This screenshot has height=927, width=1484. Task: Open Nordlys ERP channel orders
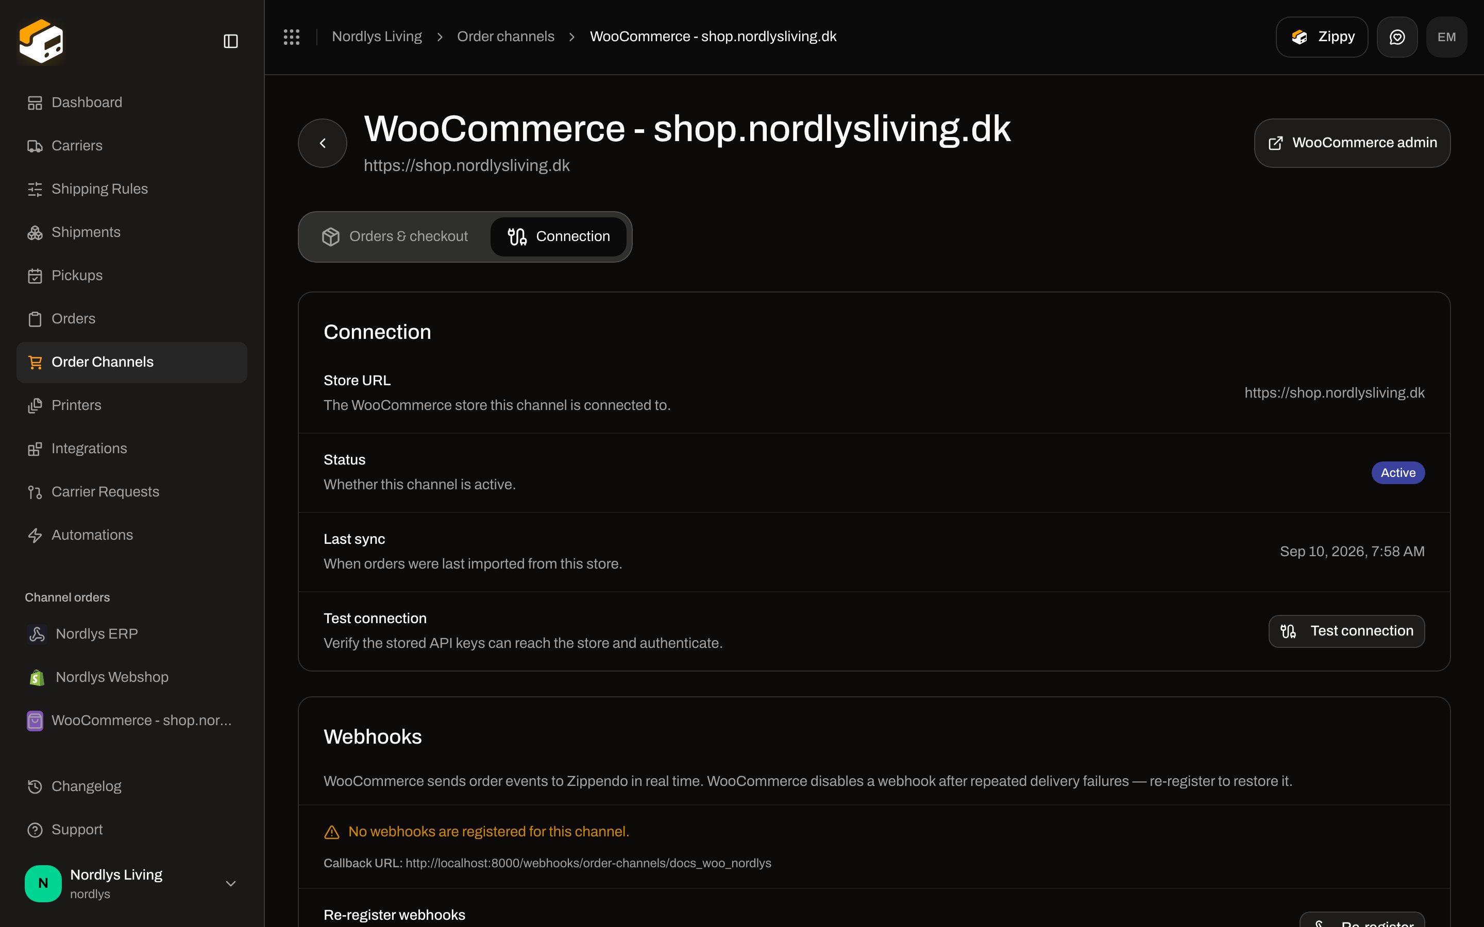click(x=132, y=634)
